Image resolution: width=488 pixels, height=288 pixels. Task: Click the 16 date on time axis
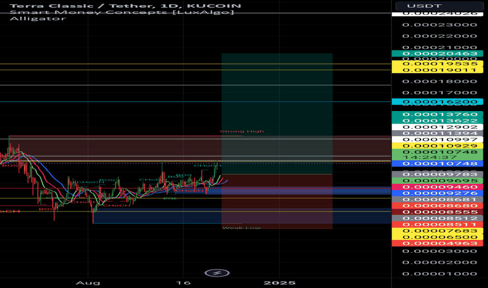click(x=183, y=283)
